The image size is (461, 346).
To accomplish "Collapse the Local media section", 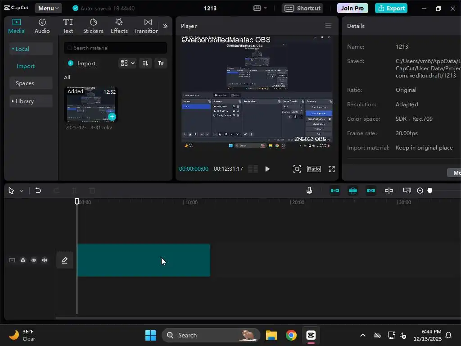I will tap(31, 49).
